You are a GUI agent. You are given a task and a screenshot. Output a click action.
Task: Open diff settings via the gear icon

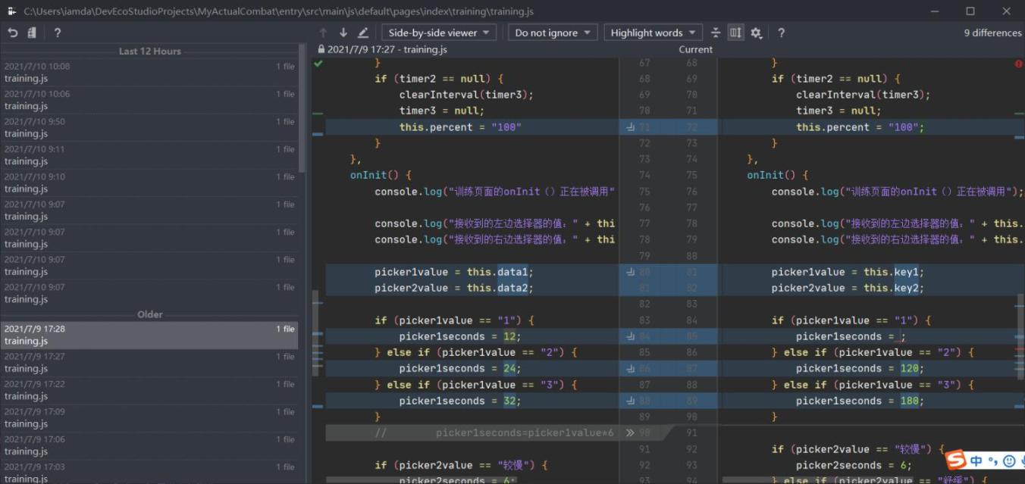click(x=756, y=33)
